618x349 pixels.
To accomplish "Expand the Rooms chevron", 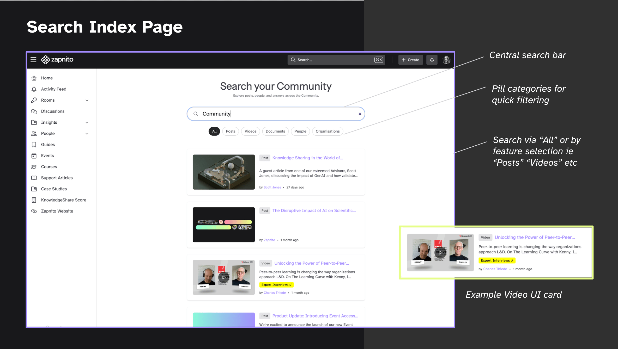I will click(x=87, y=100).
